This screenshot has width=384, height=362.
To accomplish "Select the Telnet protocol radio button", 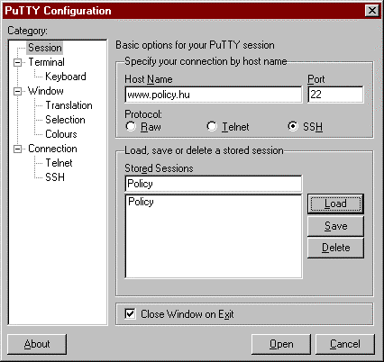I will point(212,126).
